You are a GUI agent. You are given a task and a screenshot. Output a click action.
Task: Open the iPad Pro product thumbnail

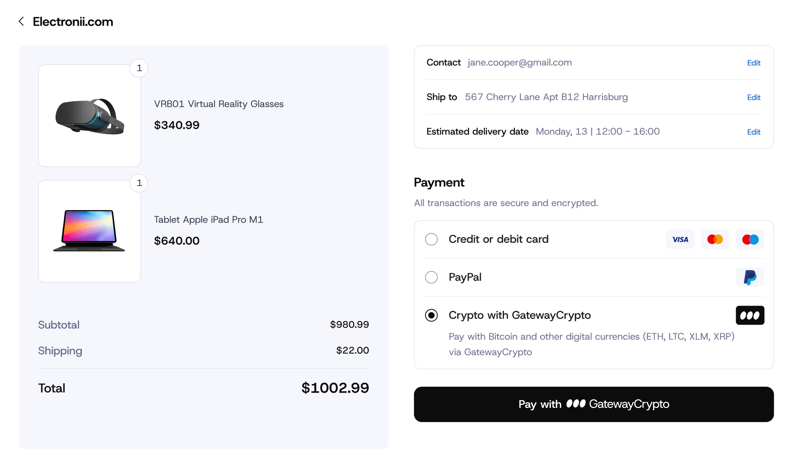click(89, 231)
